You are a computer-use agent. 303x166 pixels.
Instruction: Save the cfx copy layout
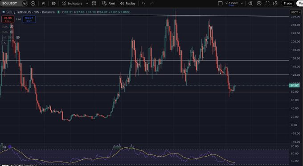pyautogui.click(x=232, y=5)
